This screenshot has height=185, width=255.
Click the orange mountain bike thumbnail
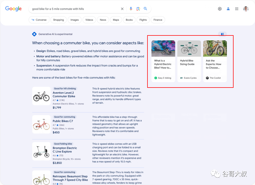215,49
